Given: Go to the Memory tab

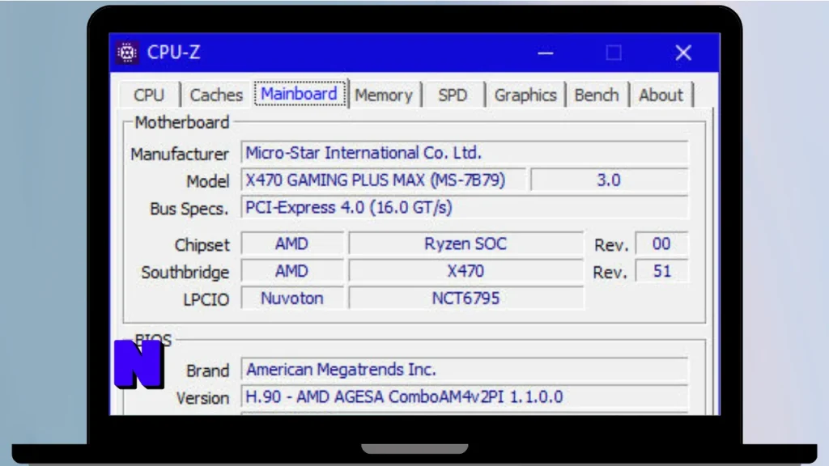Looking at the screenshot, I should (384, 95).
